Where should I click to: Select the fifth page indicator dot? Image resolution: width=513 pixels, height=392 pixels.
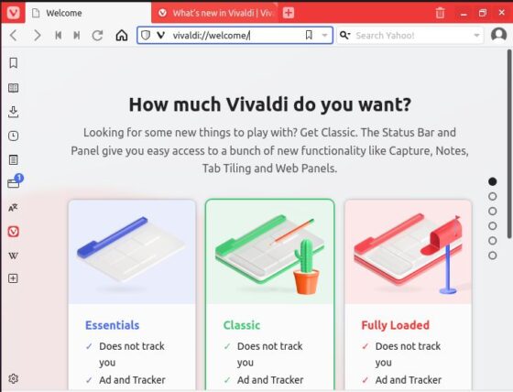[493, 241]
